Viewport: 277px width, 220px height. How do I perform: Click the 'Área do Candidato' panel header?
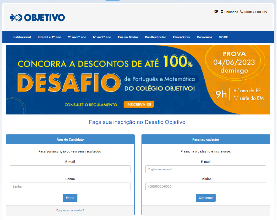[x=70, y=139]
